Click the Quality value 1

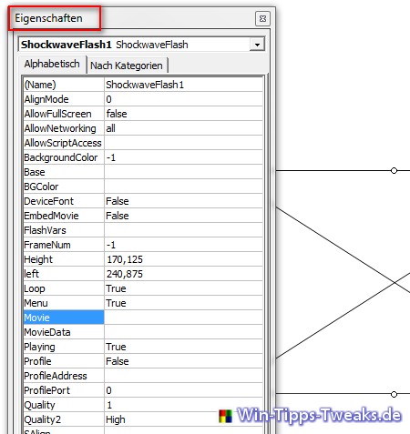pyautogui.click(x=183, y=405)
